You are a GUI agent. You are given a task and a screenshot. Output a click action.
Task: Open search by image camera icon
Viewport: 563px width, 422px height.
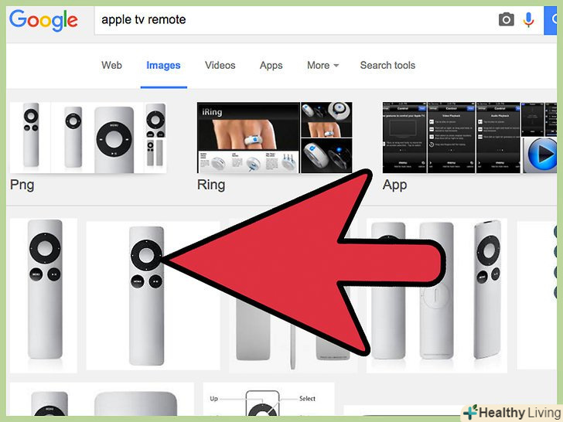[507, 19]
